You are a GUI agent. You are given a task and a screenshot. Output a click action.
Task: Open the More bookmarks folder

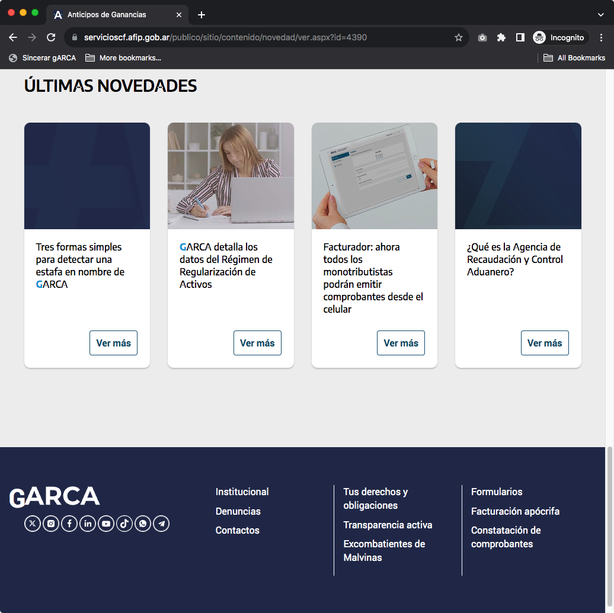click(123, 58)
